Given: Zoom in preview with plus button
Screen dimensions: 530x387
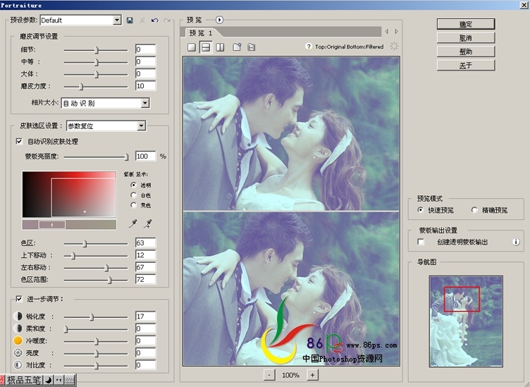Looking at the screenshot, I should pos(312,375).
